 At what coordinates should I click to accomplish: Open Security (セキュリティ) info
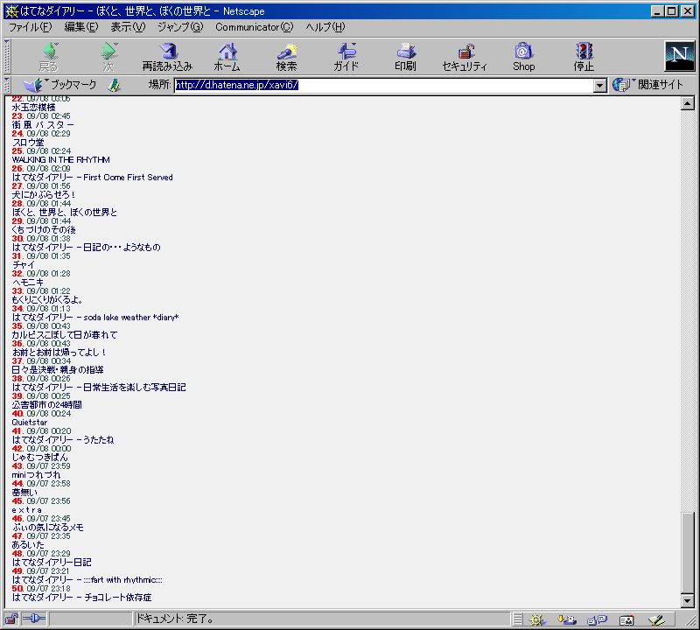click(x=465, y=57)
